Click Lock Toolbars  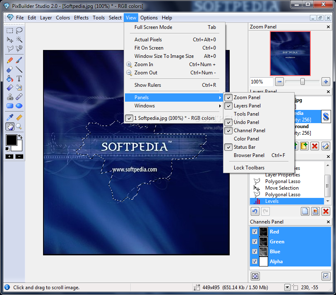click(259, 168)
